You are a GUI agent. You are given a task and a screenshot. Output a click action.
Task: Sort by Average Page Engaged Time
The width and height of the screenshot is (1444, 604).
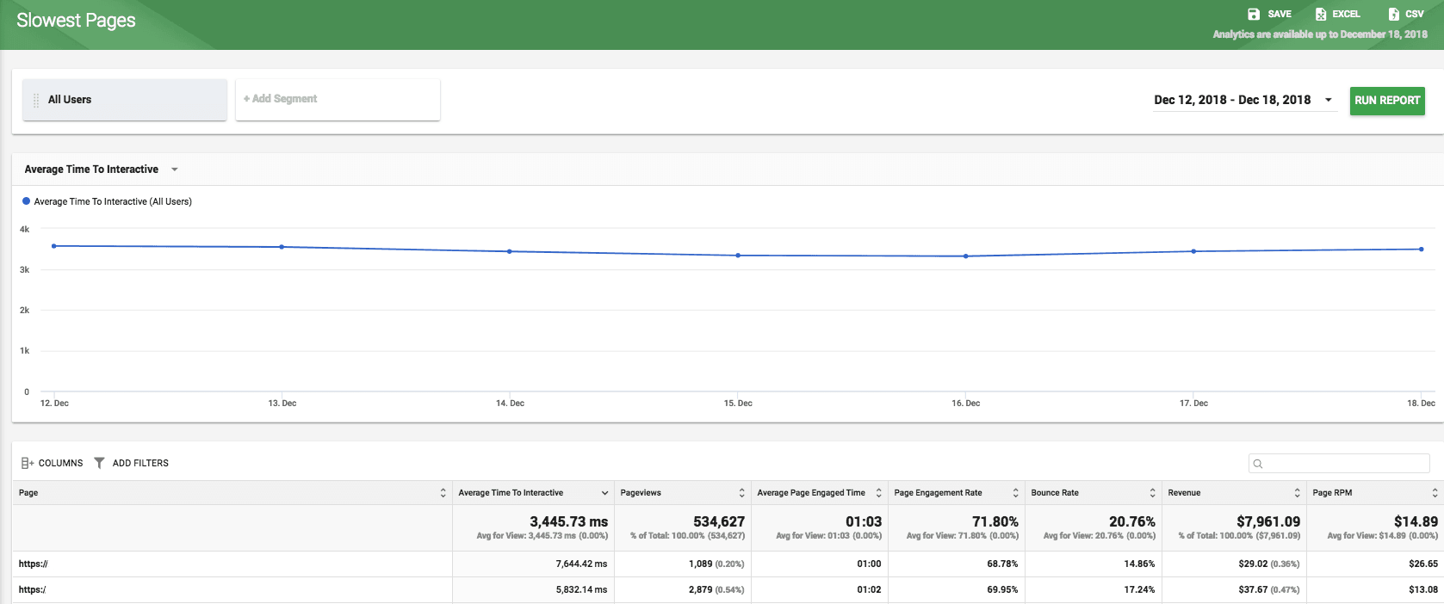[x=878, y=493]
